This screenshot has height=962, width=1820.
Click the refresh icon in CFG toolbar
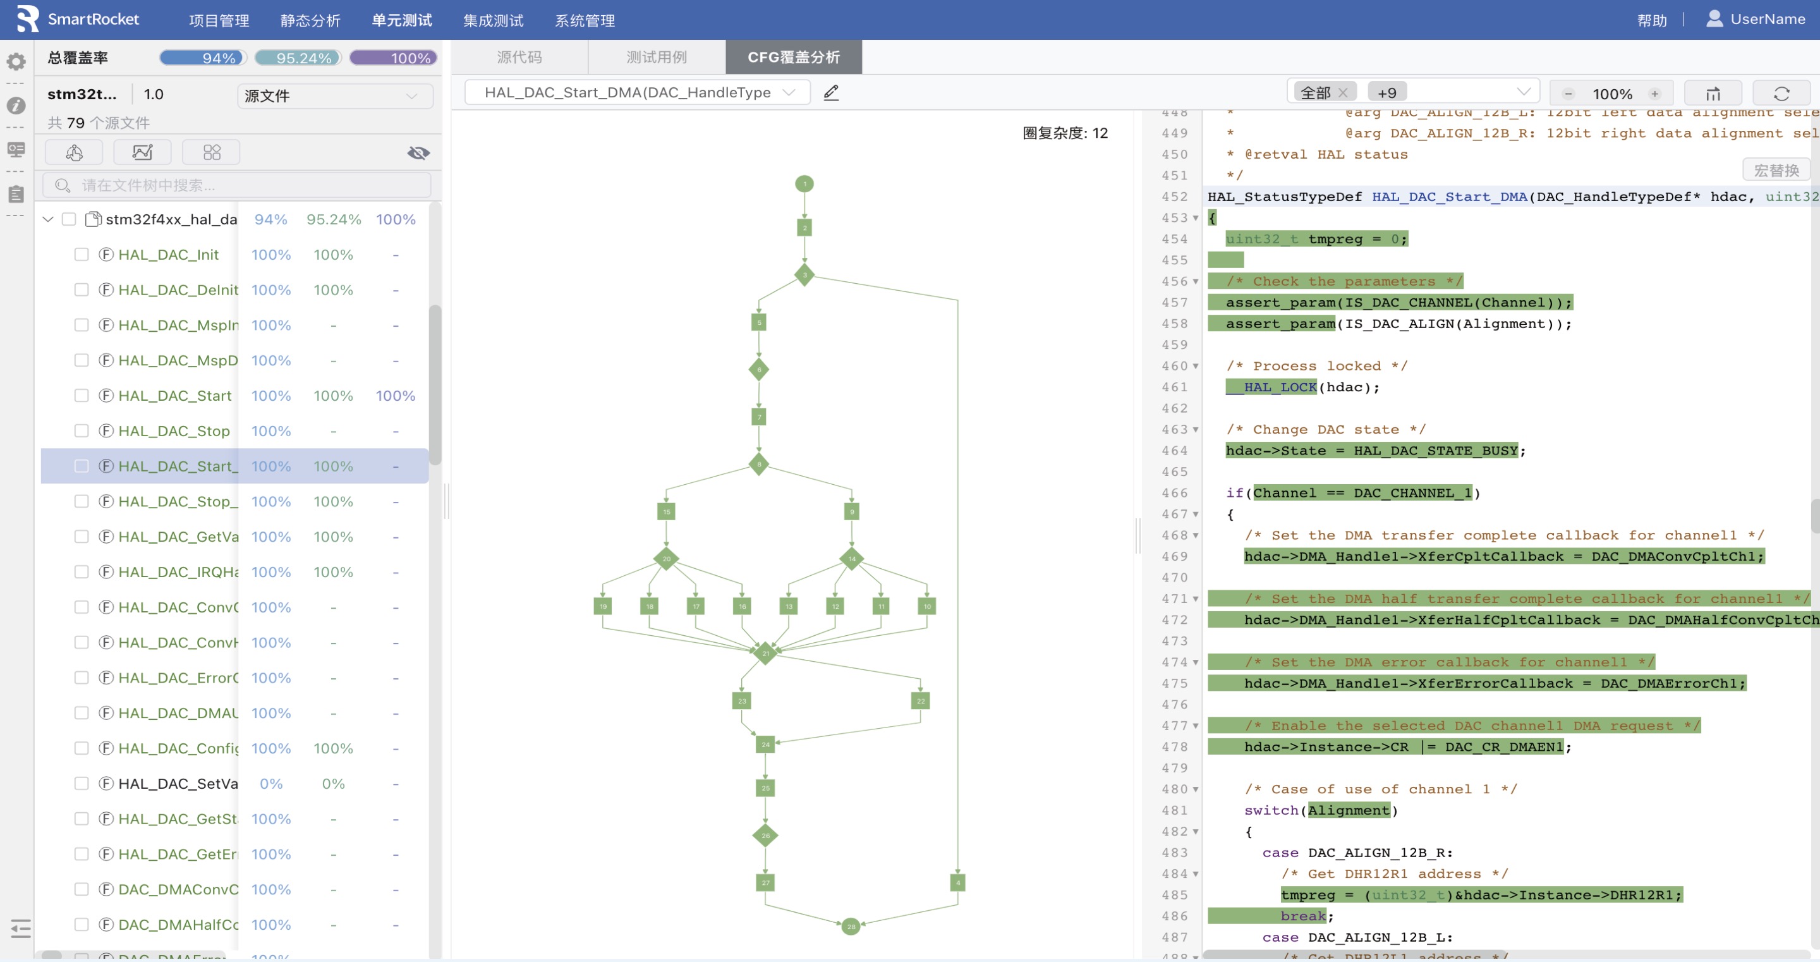click(1781, 94)
